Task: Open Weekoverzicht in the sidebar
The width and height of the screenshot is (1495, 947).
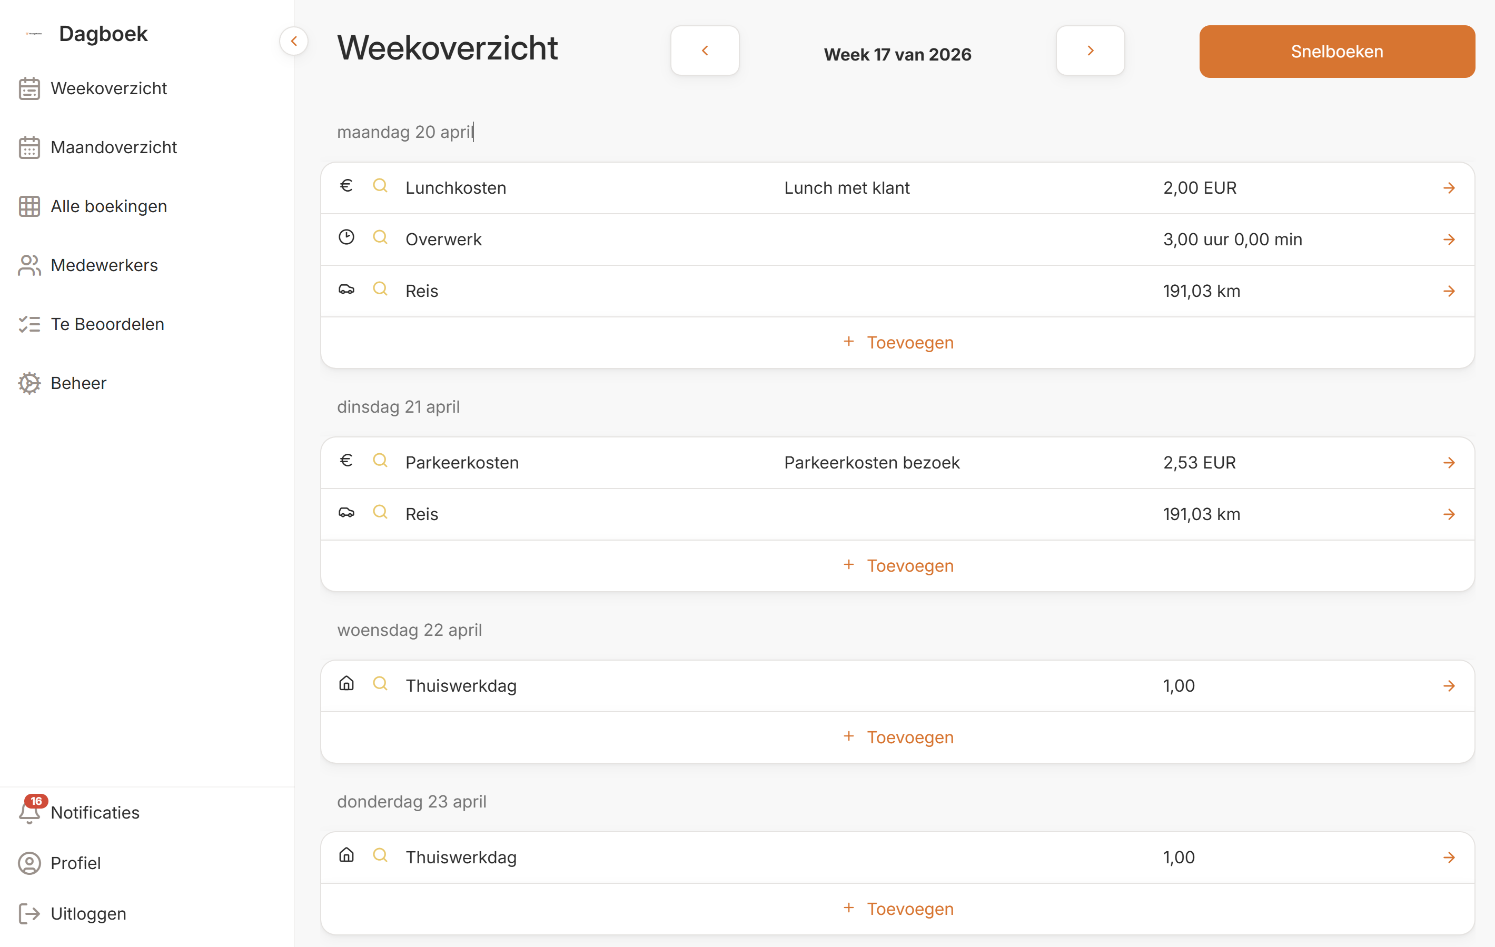Action: pos(108,89)
